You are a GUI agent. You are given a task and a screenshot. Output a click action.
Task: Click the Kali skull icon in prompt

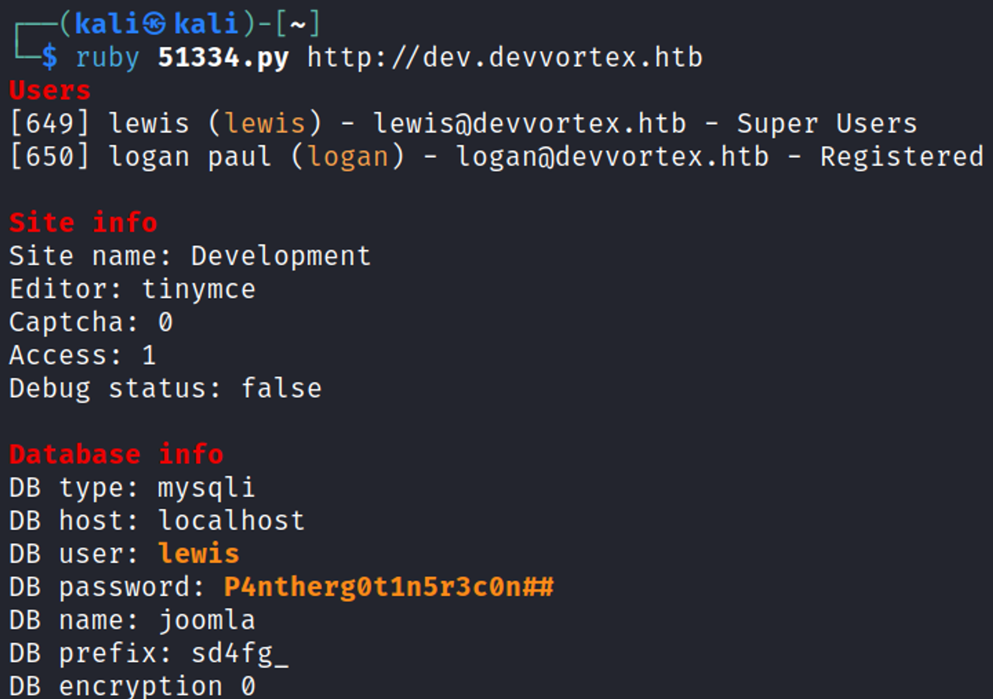coord(154,24)
